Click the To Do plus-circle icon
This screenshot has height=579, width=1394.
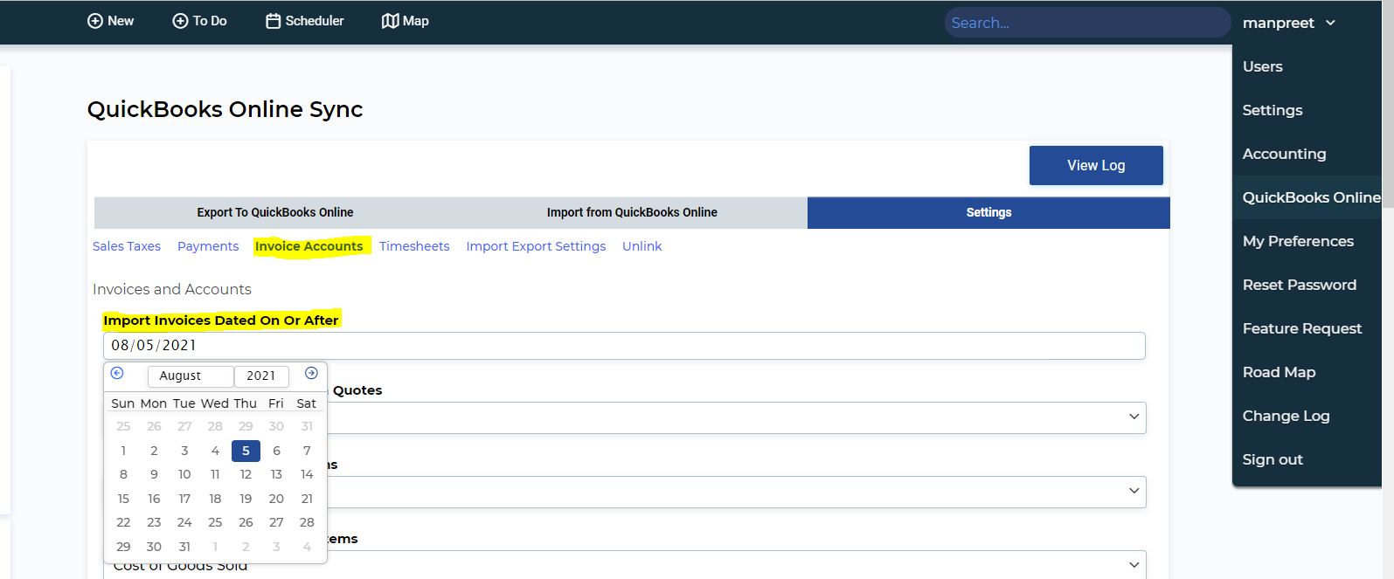point(180,21)
